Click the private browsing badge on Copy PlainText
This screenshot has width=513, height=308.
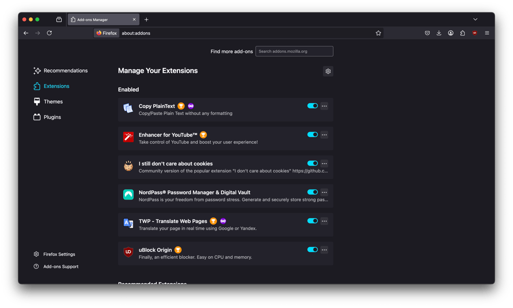pyautogui.click(x=191, y=106)
